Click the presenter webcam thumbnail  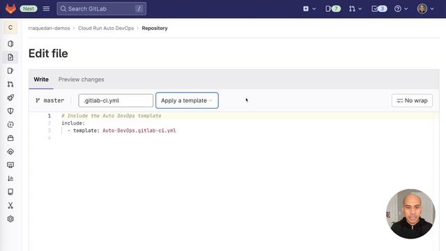(410, 214)
